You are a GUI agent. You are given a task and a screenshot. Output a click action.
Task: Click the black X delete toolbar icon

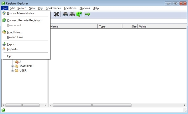56,14
